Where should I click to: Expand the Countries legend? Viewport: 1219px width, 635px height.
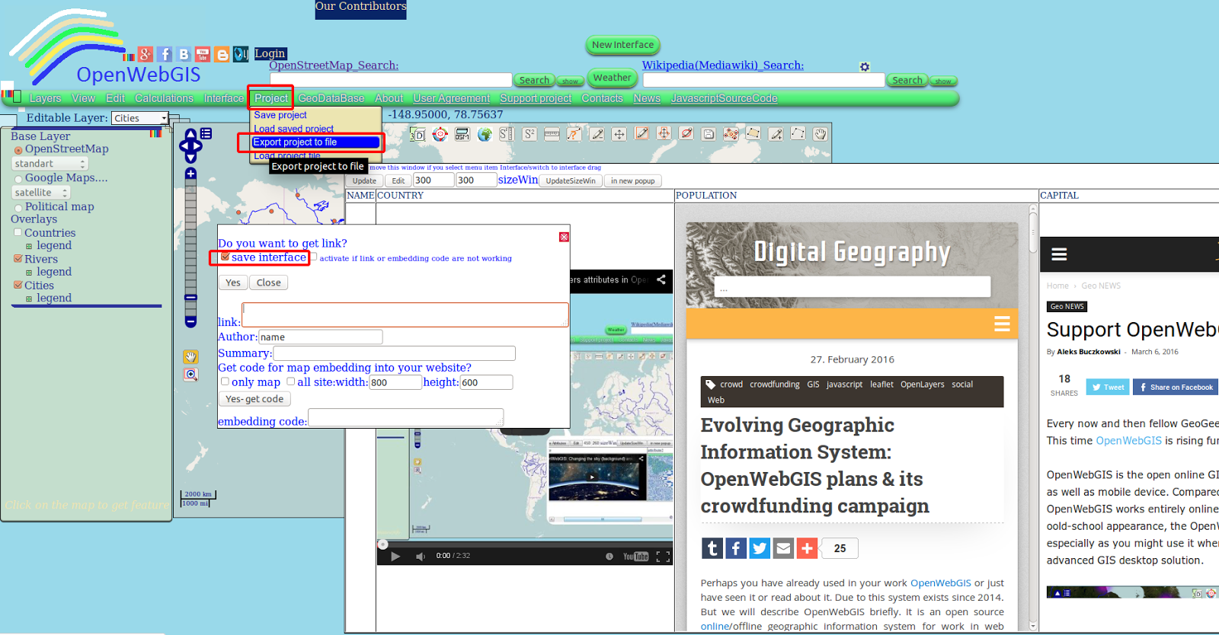29,246
